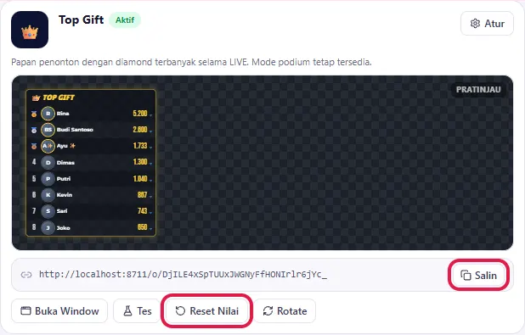Click Rina's row in the leaderboard
Viewport: 525px width, 335px height.
pos(91,114)
